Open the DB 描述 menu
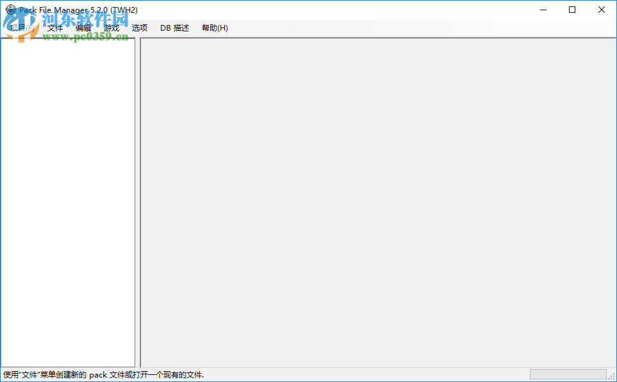 pyautogui.click(x=174, y=28)
